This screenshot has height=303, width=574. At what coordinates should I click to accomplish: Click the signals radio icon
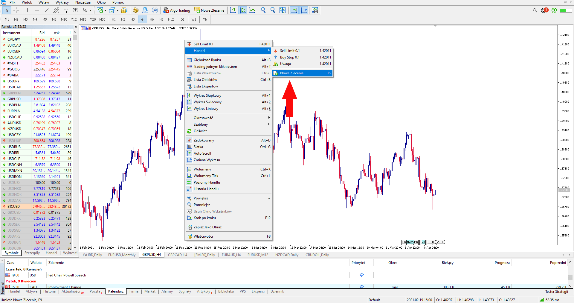tap(155, 10)
